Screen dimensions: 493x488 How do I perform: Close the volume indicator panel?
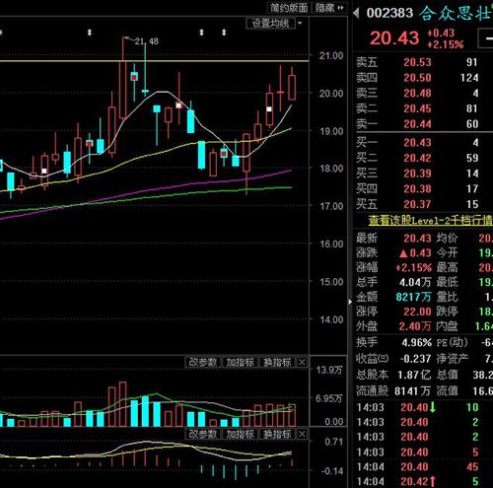click(x=302, y=363)
